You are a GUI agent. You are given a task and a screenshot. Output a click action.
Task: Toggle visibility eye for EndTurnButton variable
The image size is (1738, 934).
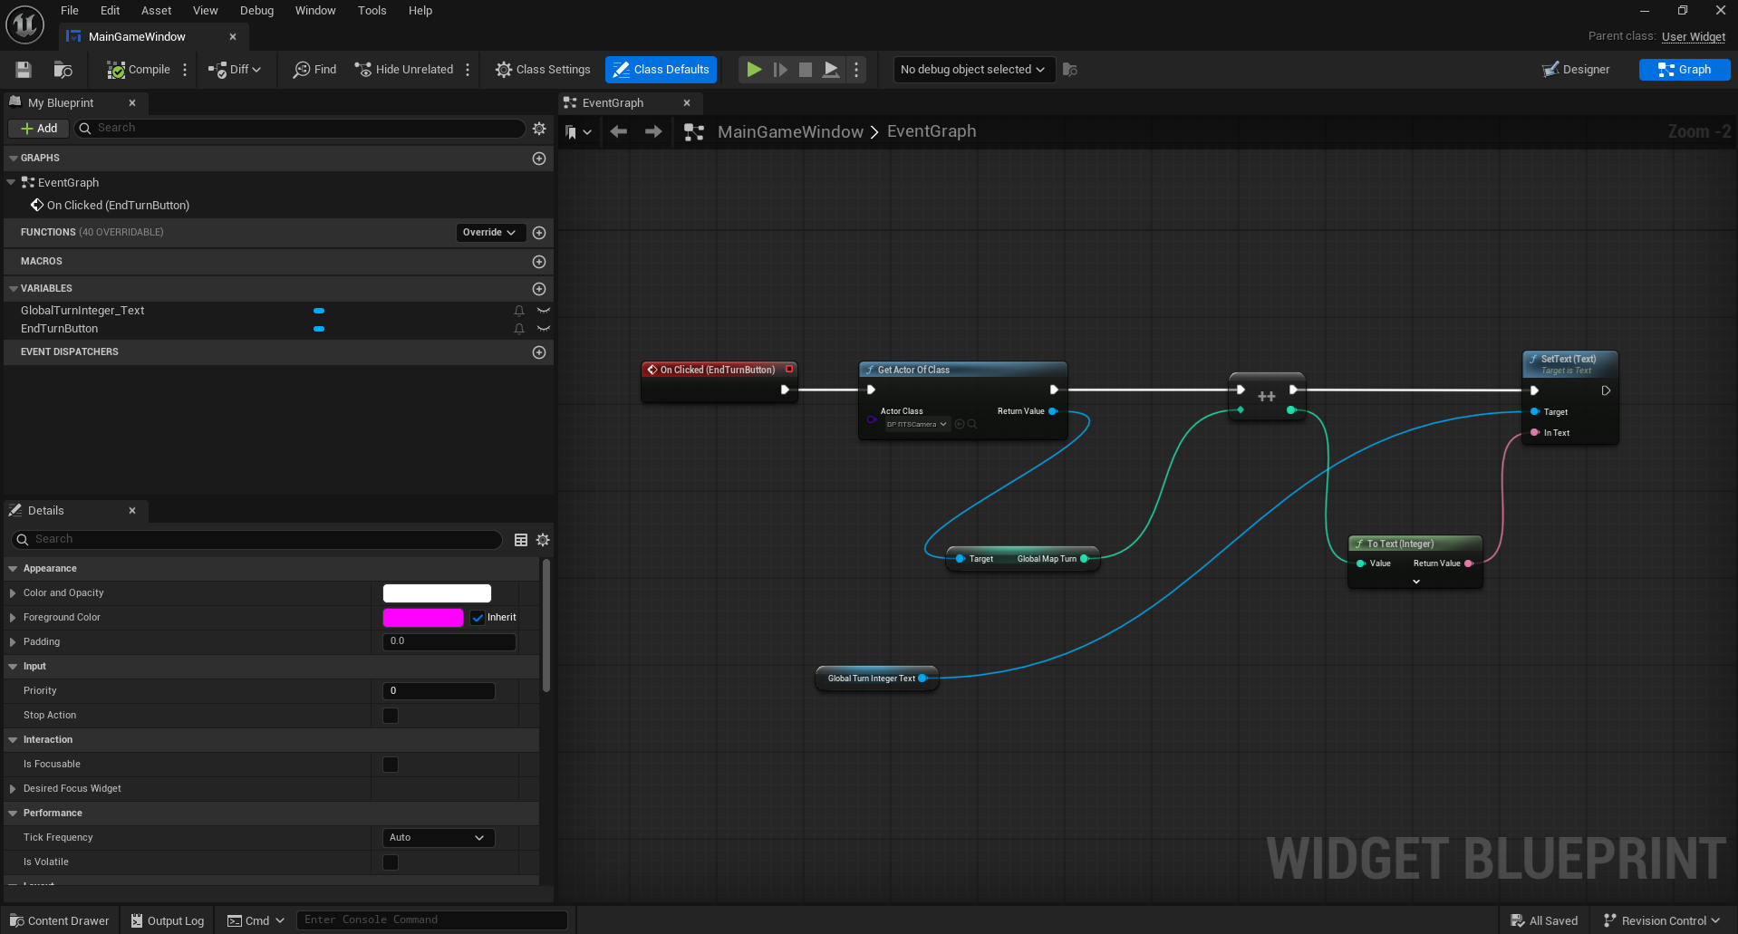pos(544,329)
